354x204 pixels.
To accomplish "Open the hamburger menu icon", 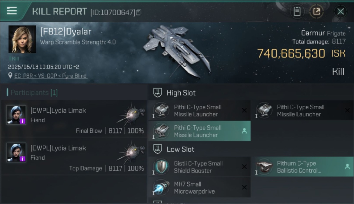I will coord(12,11).
